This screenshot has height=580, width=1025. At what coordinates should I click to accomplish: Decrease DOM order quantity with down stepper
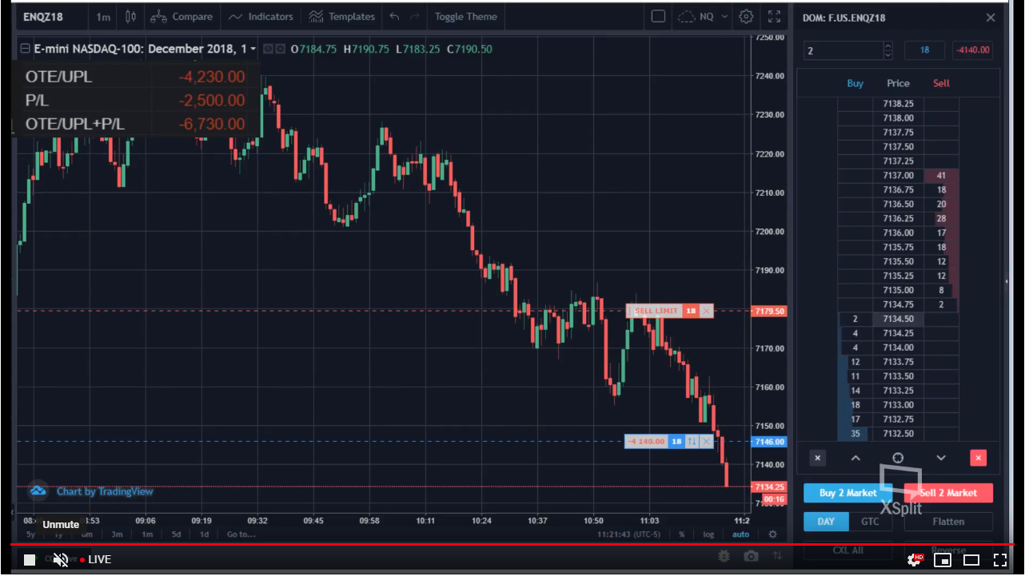[x=888, y=55]
